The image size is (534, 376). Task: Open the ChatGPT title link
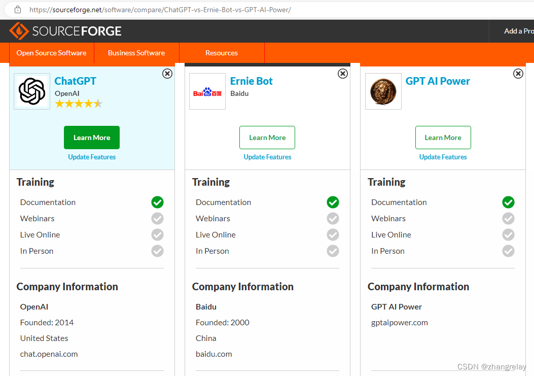click(x=75, y=81)
